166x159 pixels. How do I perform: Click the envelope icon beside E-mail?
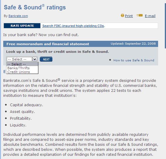coord(139,15)
